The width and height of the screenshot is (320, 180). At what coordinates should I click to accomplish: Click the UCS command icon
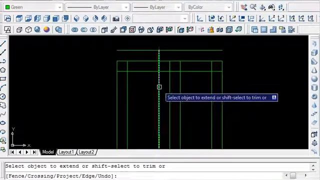click(200, 18)
